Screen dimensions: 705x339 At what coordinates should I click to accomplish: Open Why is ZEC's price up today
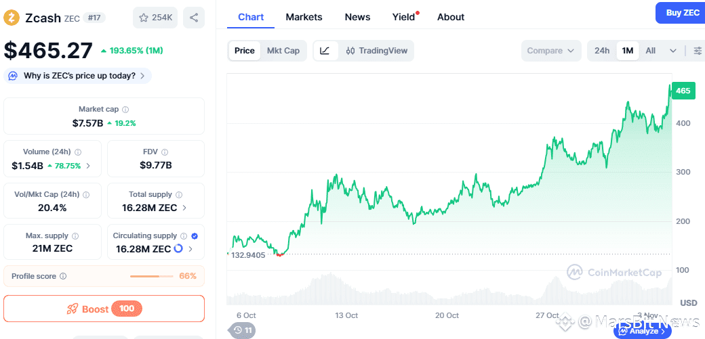coord(79,76)
